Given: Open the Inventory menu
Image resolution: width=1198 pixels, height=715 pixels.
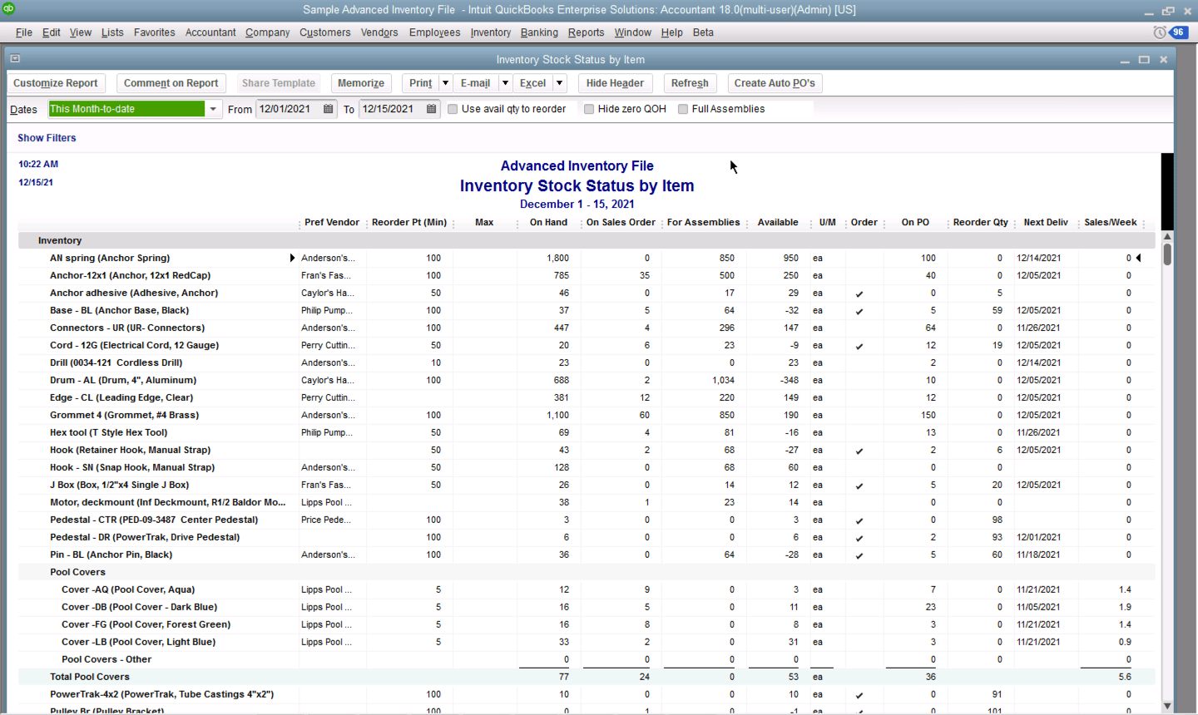Looking at the screenshot, I should tap(490, 32).
